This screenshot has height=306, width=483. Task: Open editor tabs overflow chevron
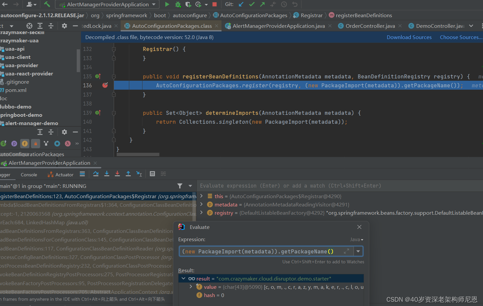[x=471, y=26]
